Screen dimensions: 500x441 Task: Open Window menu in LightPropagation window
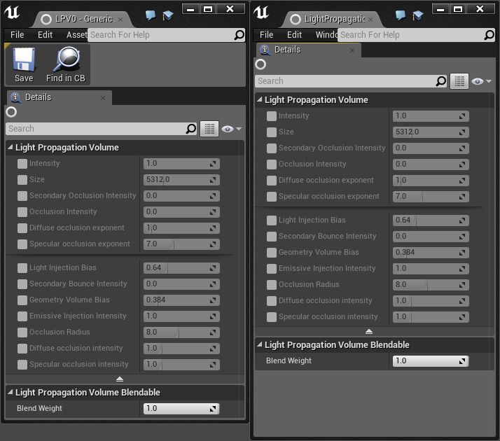[x=326, y=35]
